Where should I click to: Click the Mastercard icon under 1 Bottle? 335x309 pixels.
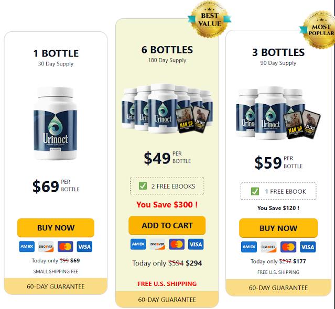pos(65,247)
